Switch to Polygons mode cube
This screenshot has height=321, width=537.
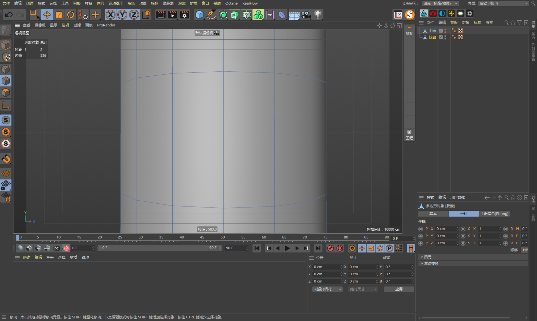tap(6, 93)
